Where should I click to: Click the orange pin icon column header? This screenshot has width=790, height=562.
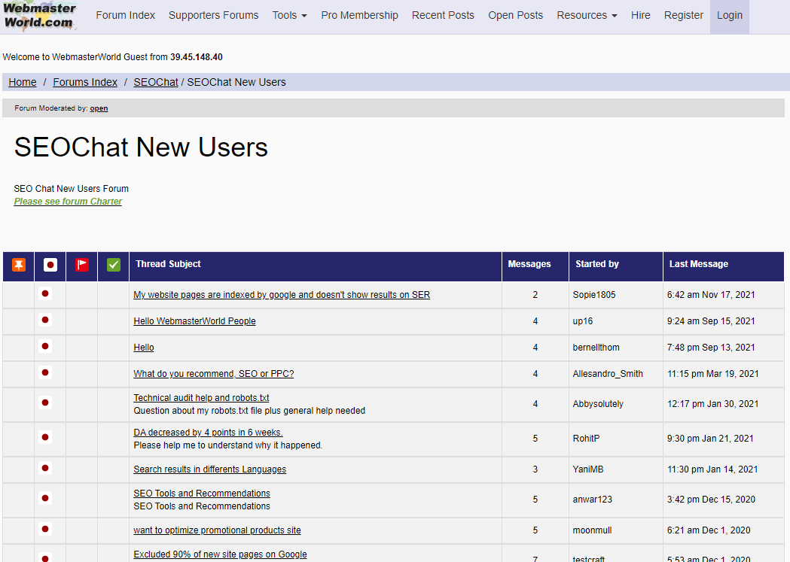(x=19, y=265)
